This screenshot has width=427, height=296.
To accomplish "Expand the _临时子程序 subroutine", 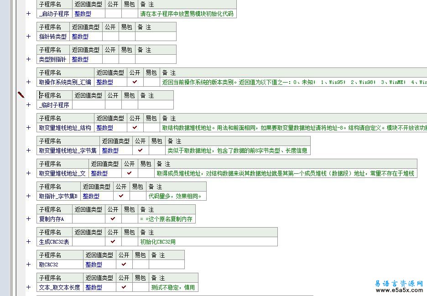I will (29, 104).
